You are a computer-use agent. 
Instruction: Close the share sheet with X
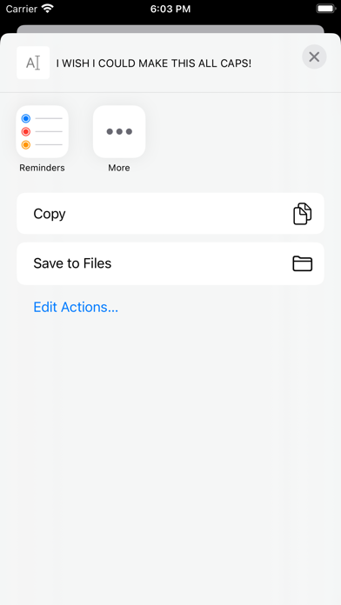[x=314, y=57]
